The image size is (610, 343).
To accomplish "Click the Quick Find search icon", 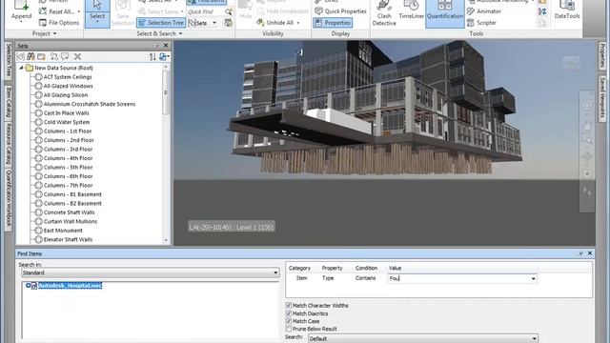I will click(229, 11).
